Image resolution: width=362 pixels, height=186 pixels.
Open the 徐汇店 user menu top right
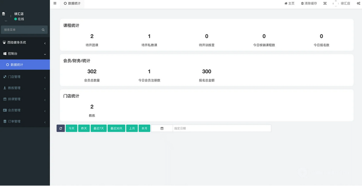pos(342,3)
